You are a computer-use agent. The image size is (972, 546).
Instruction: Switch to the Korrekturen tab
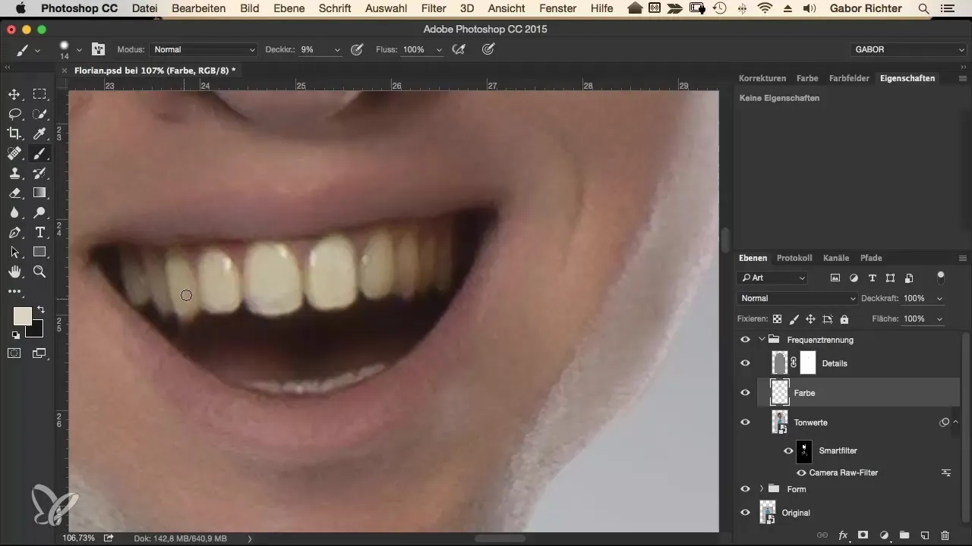click(x=762, y=78)
